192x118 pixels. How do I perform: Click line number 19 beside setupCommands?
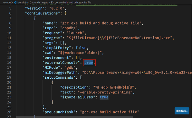pos(9,77)
